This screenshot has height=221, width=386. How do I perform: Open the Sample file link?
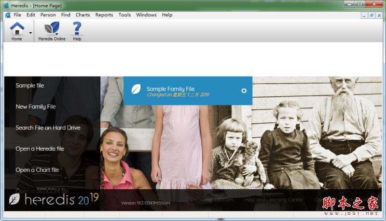30,85
